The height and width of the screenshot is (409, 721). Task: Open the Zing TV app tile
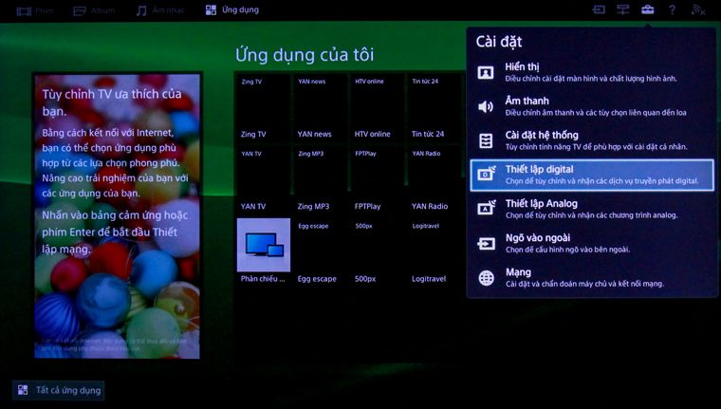(264, 107)
